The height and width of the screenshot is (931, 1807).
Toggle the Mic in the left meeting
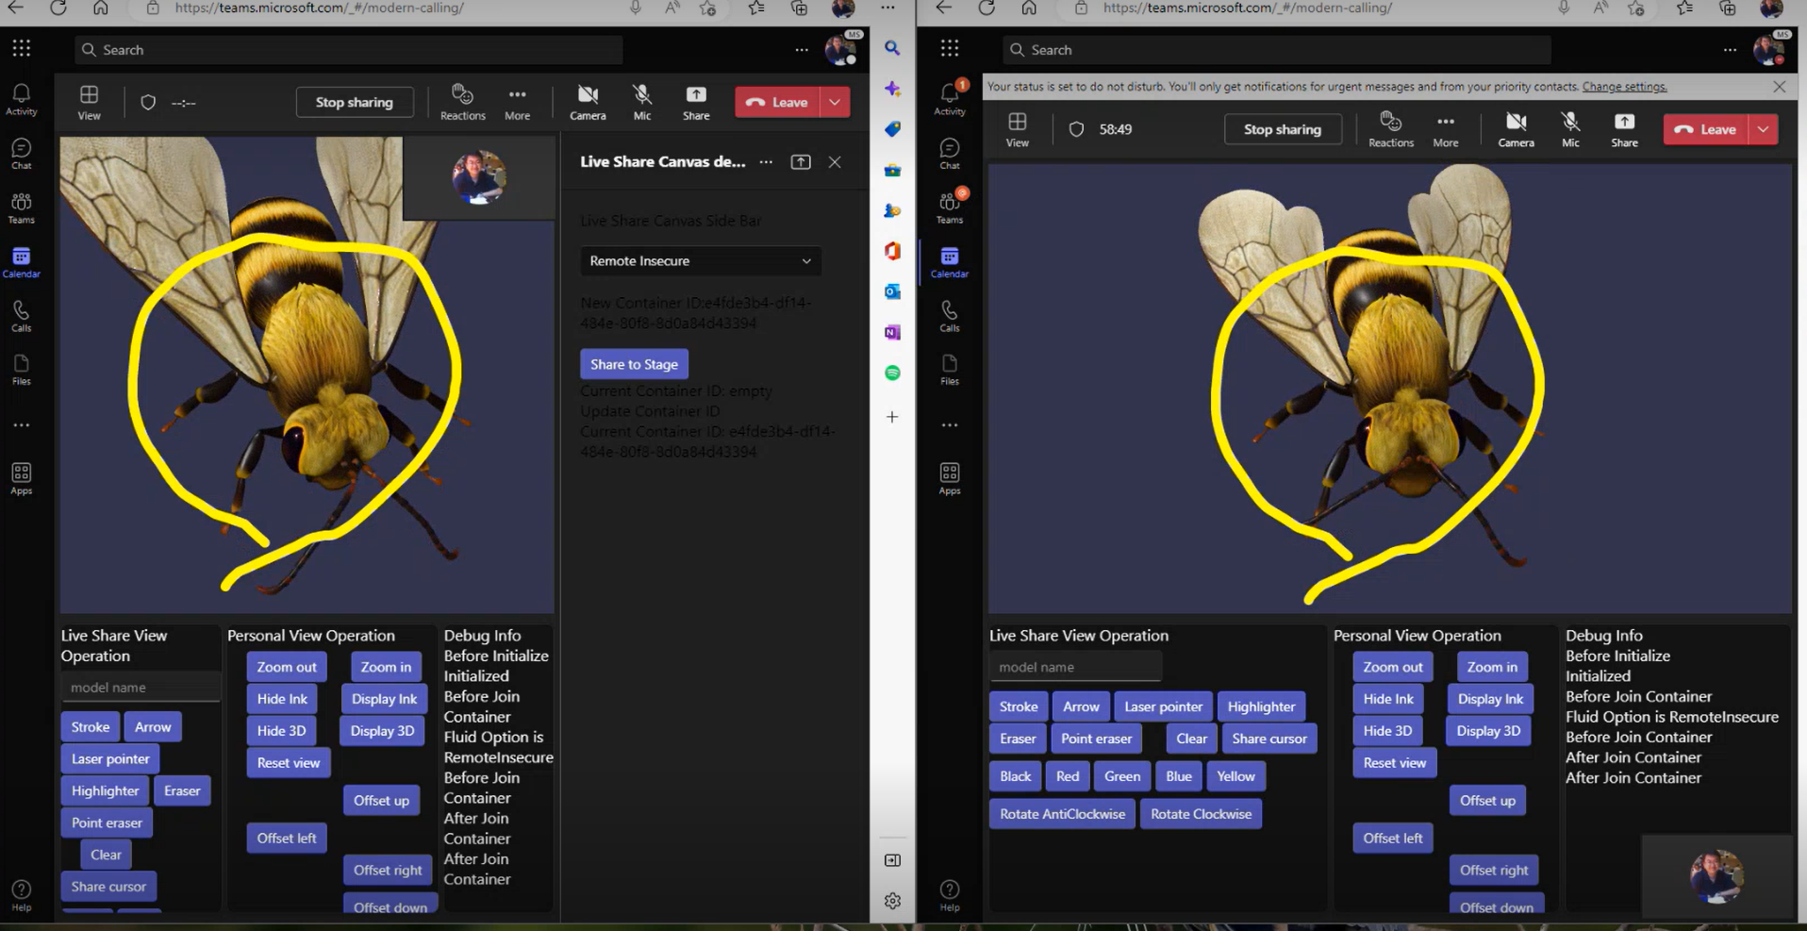point(642,102)
